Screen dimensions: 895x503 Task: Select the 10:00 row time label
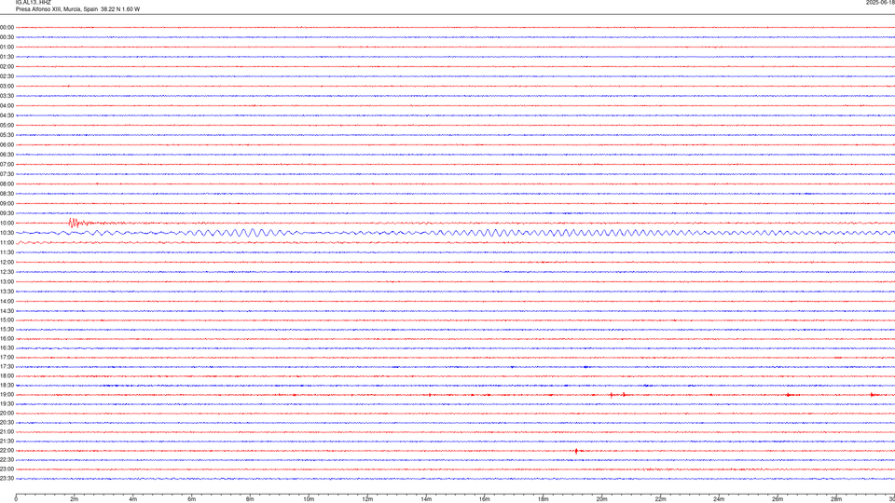(7, 223)
